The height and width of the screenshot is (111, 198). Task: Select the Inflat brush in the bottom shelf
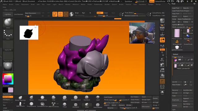pyautogui.click(x=87, y=105)
